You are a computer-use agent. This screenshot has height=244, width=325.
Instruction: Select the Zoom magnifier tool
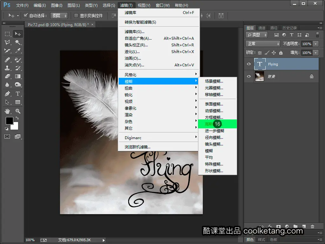click(18, 111)
